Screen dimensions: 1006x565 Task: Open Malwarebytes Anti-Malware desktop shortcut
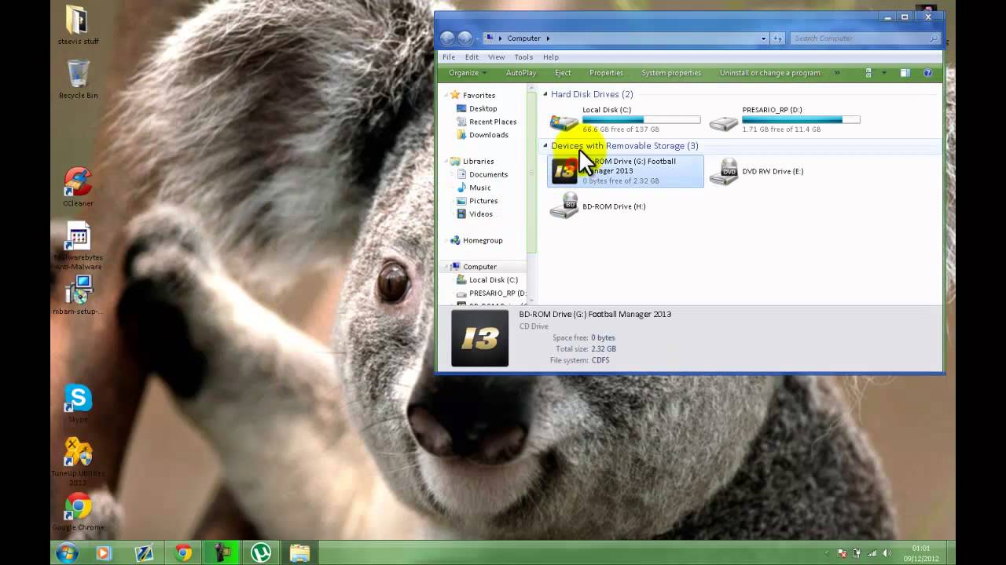click(78, 246)
